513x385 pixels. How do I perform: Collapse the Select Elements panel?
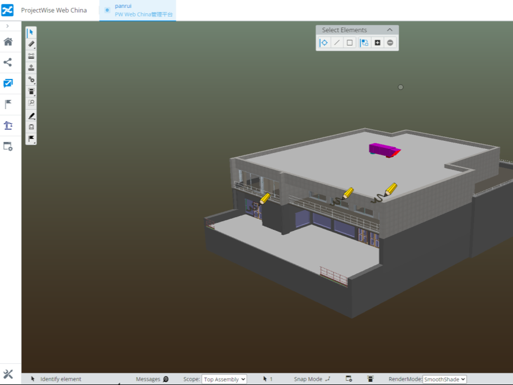390,30
